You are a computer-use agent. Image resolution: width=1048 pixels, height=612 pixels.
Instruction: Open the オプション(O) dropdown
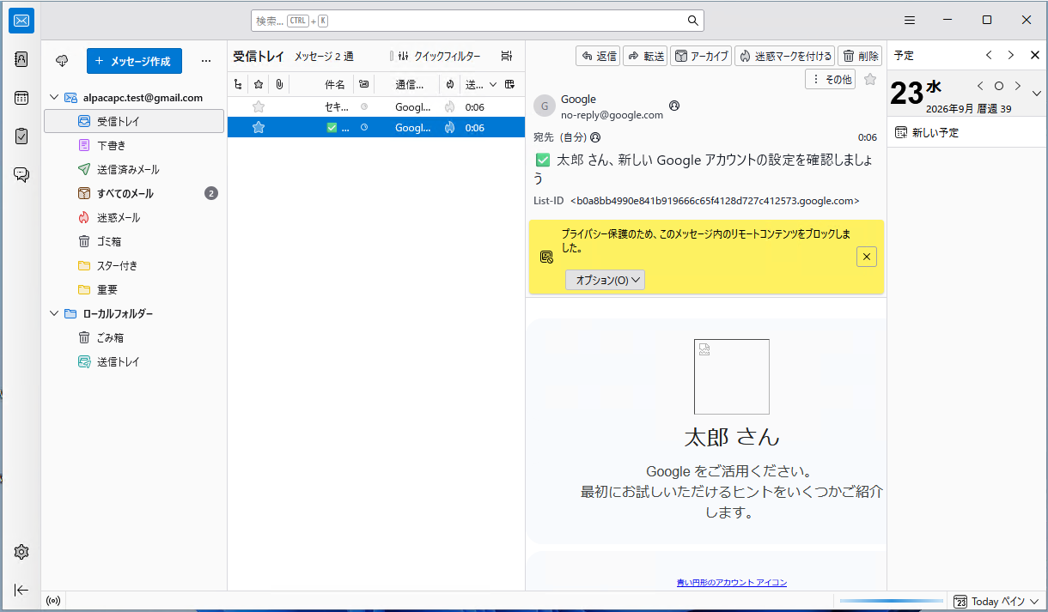click(x=605, y=280)
